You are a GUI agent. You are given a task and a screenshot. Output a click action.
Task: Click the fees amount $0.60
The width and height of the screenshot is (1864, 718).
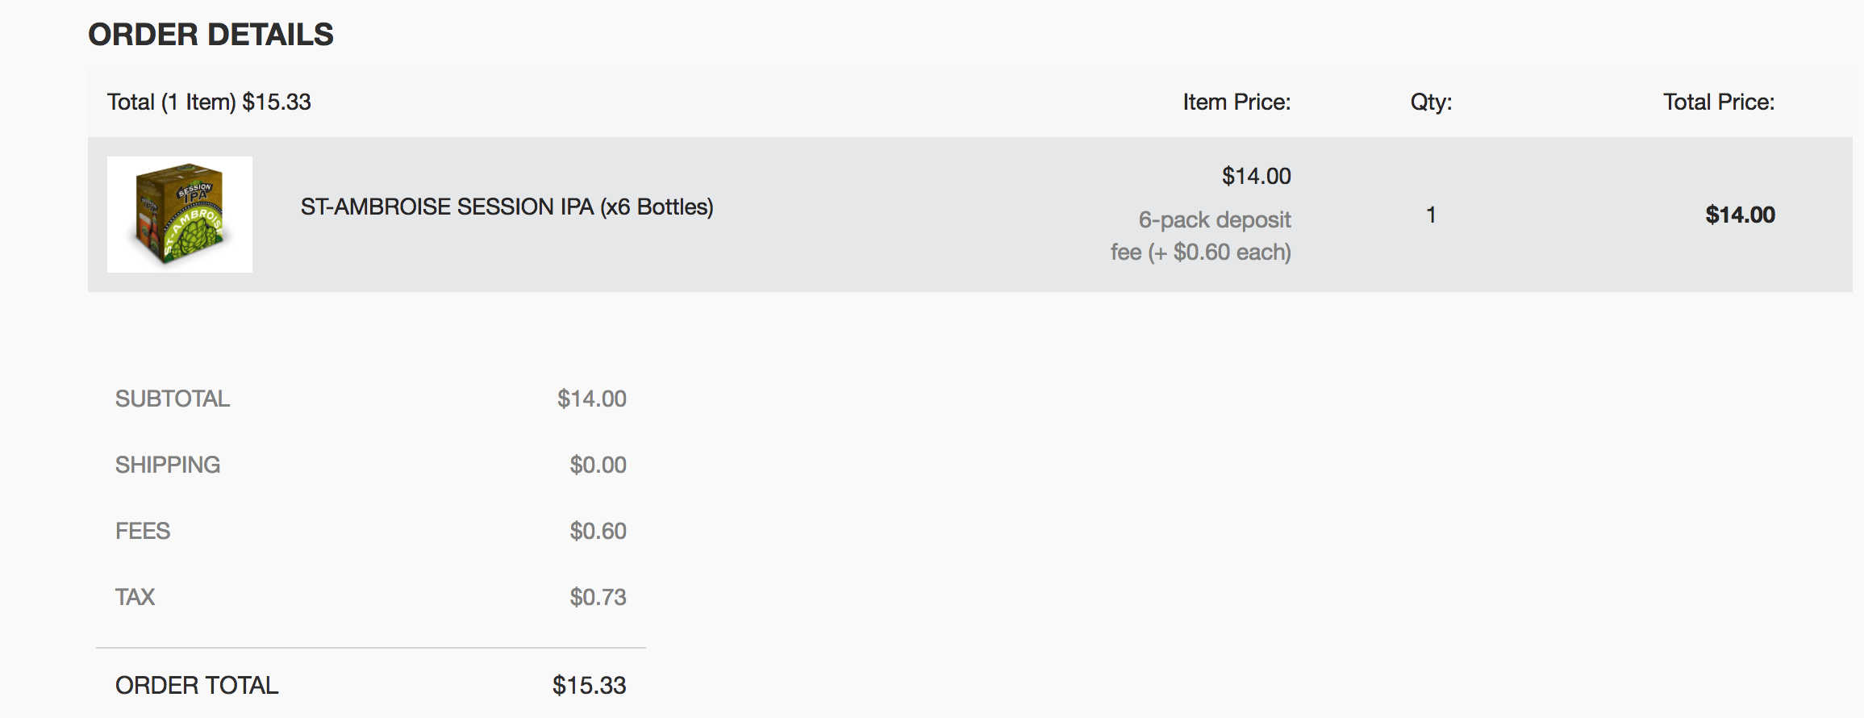click(x=598, y=531)
